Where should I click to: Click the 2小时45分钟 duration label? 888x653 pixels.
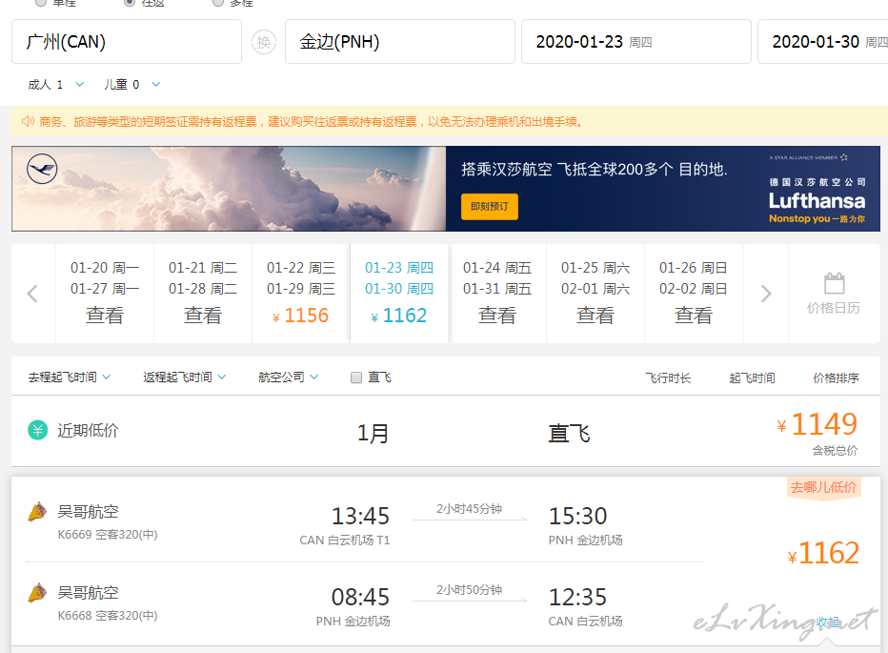coord(469,509)
